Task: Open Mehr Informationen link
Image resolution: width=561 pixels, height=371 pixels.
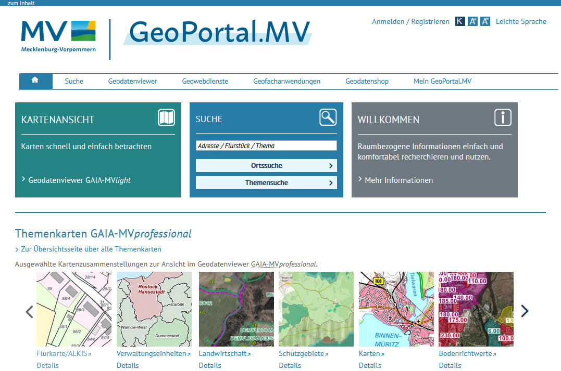Action: [398, 180]
